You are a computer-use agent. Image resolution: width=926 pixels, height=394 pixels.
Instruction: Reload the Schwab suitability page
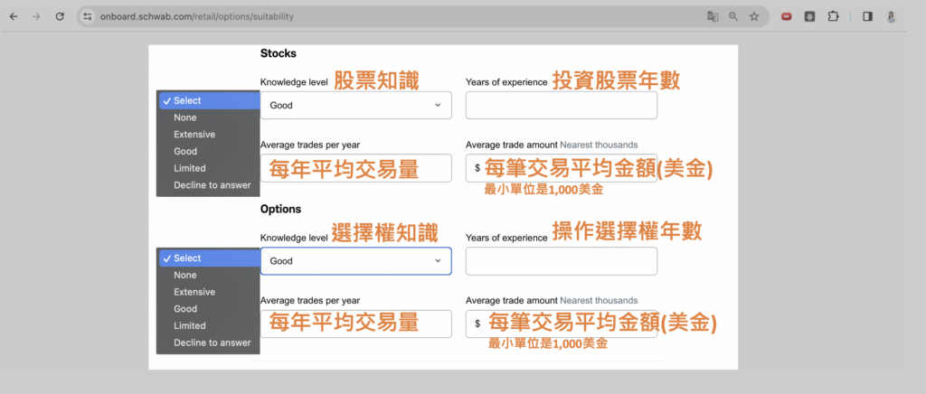click(x=60, y=16)
